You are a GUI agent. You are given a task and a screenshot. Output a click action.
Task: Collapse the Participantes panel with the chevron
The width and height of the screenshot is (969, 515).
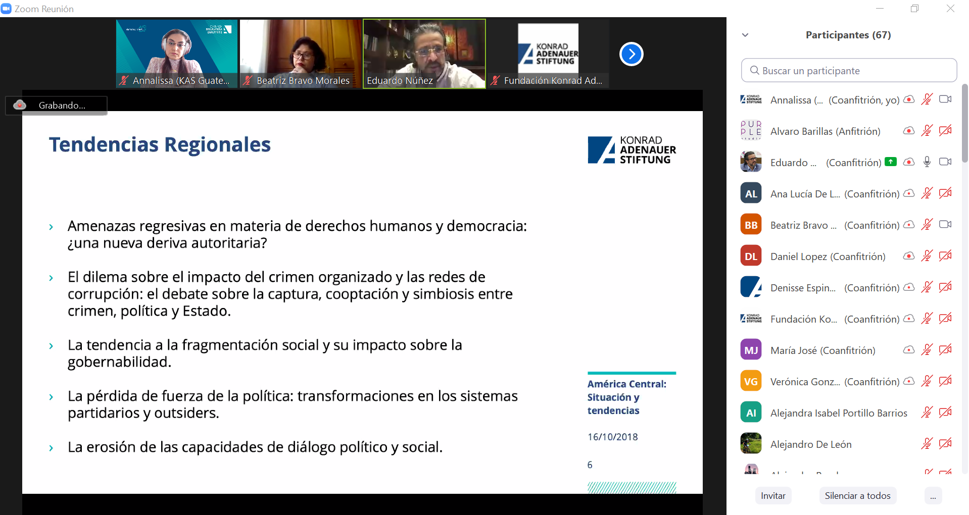coord(745,35)
